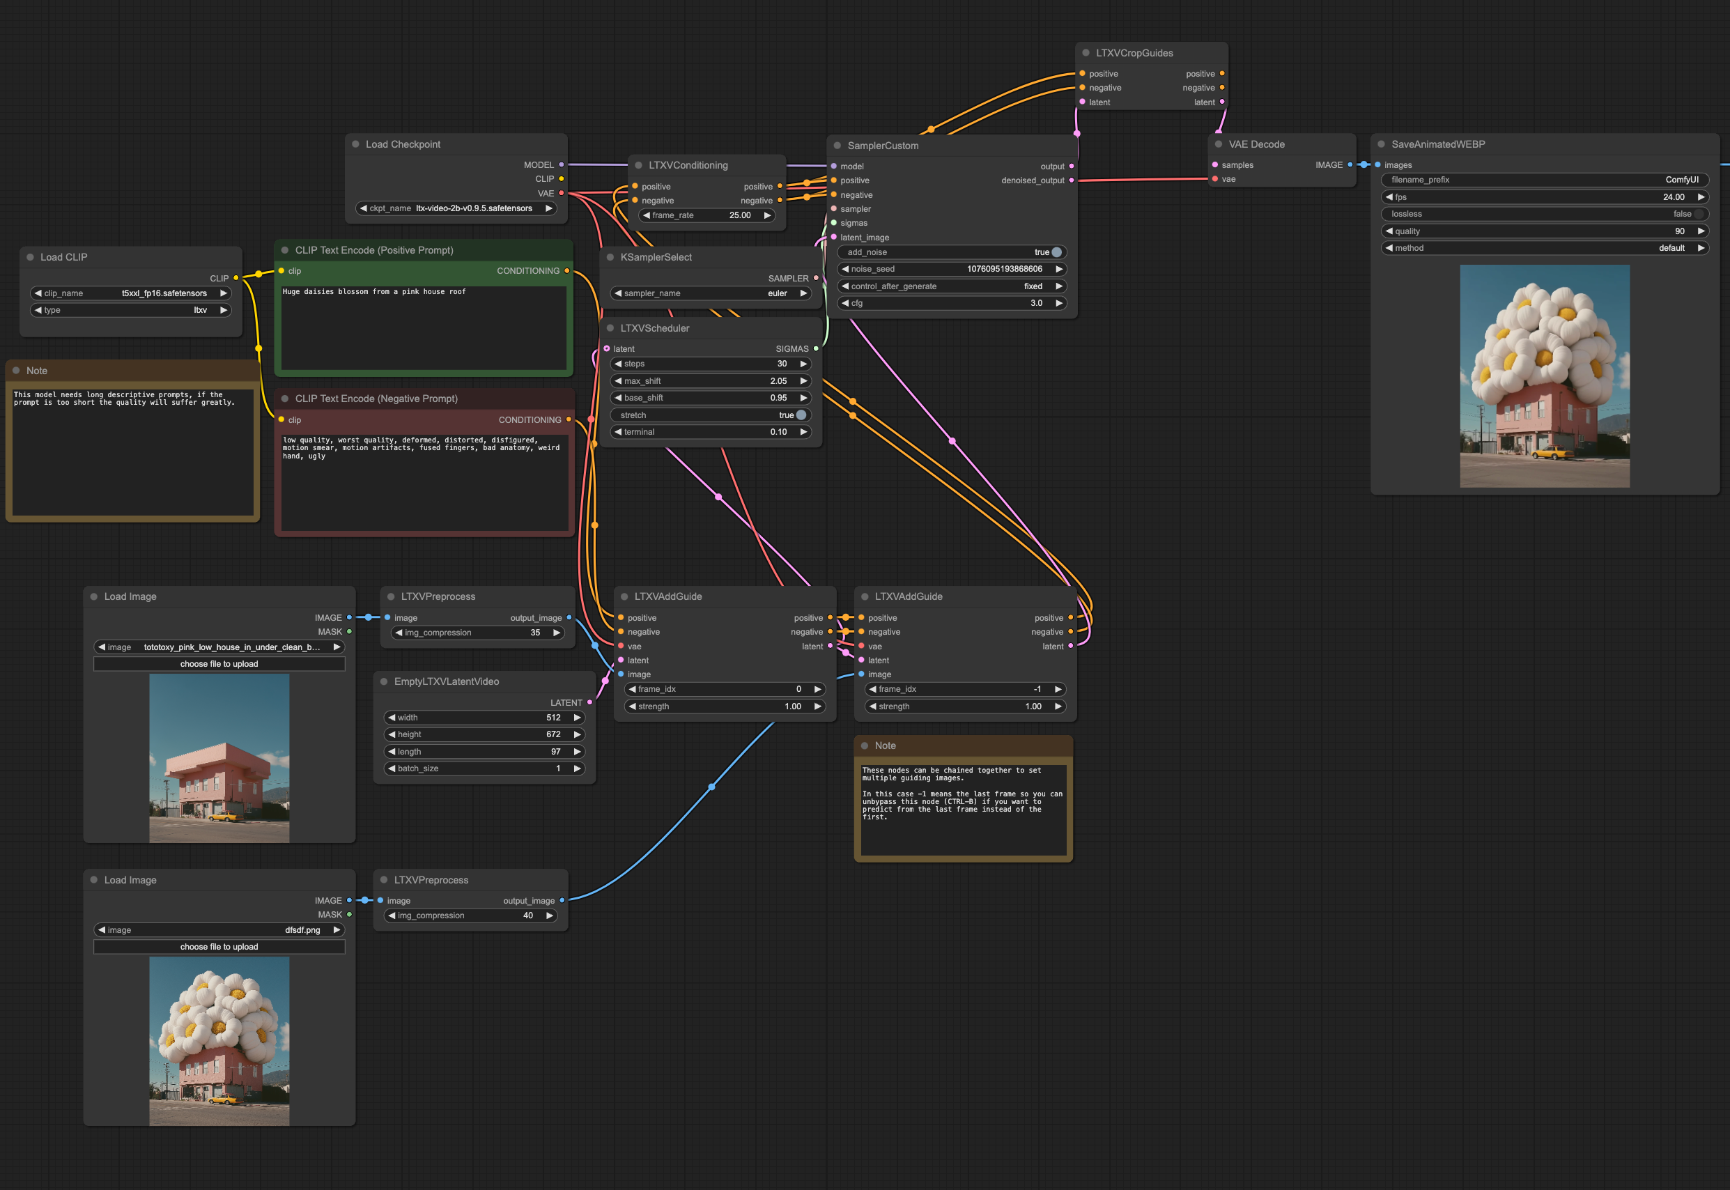
Task: Collapse the Load Checkpoint node title dot
Action: coord(356,144)
